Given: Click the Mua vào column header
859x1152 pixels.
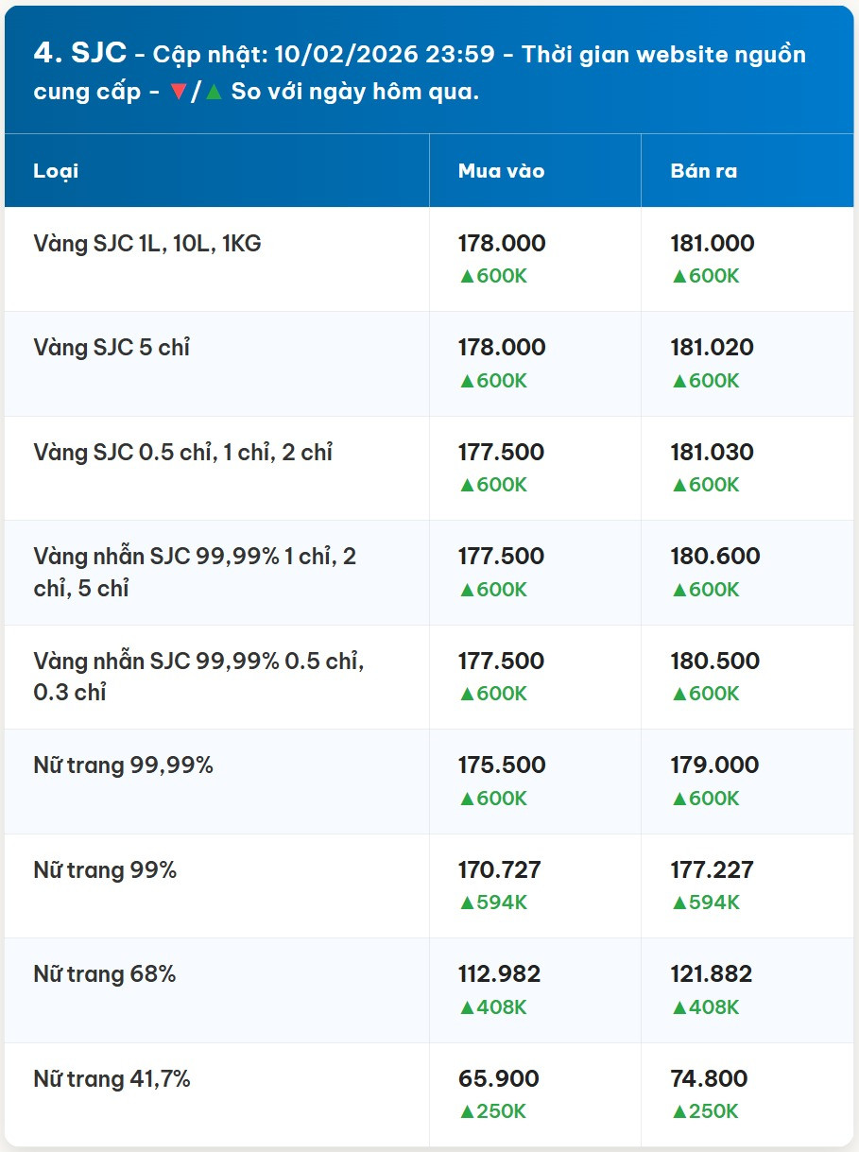Looking at the screenshot, I should pos(501,171).
